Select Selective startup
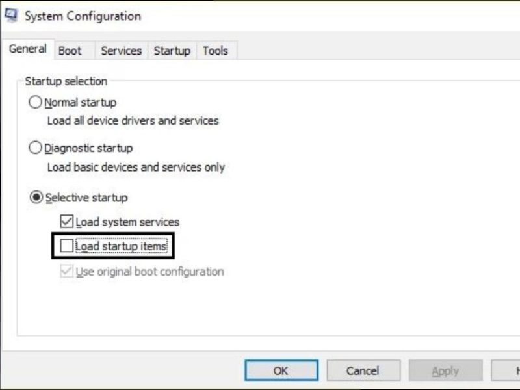The width and height of the screenshot is (520, 390). point(37,198)
